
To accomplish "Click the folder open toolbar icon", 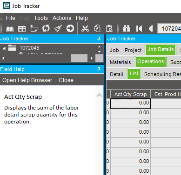I will tap(34, 28).
